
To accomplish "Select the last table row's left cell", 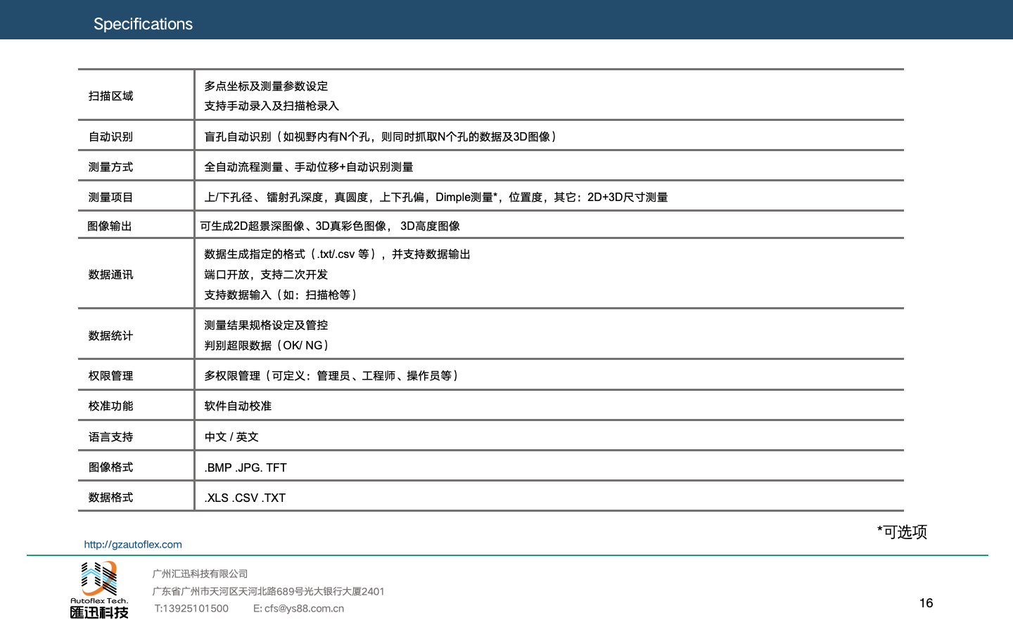I will (136, 496).
